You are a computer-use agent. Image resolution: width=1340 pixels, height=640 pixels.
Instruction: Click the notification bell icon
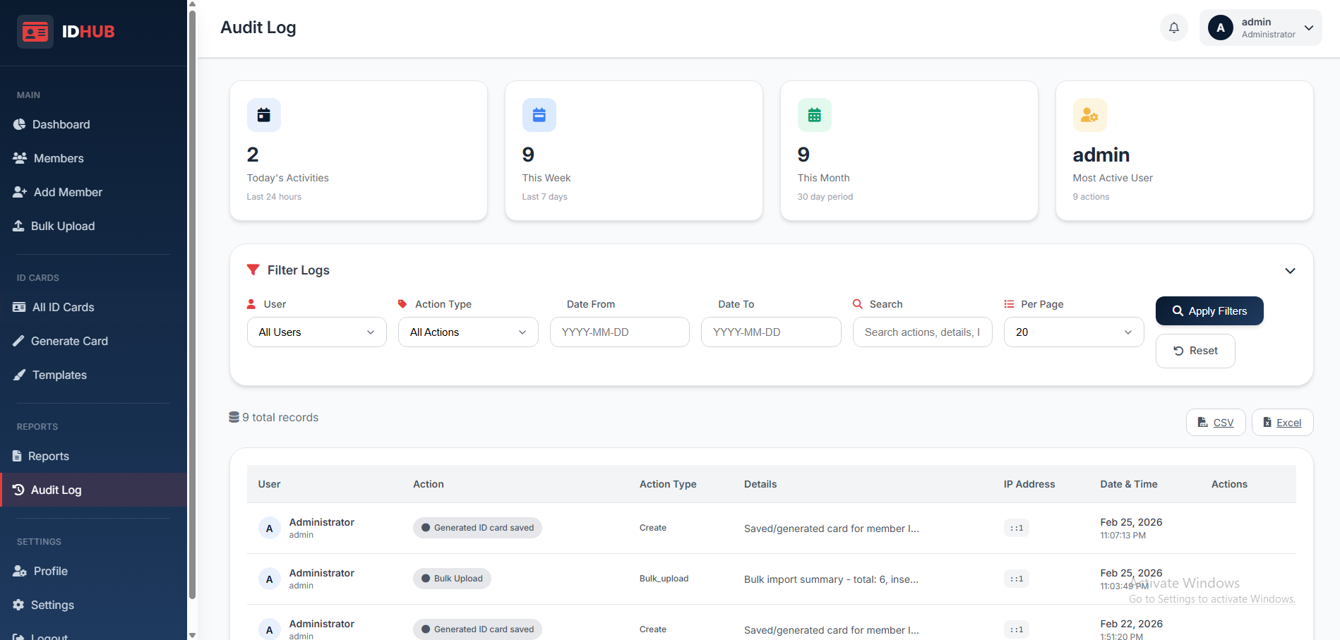click(x=1173, y=28)
